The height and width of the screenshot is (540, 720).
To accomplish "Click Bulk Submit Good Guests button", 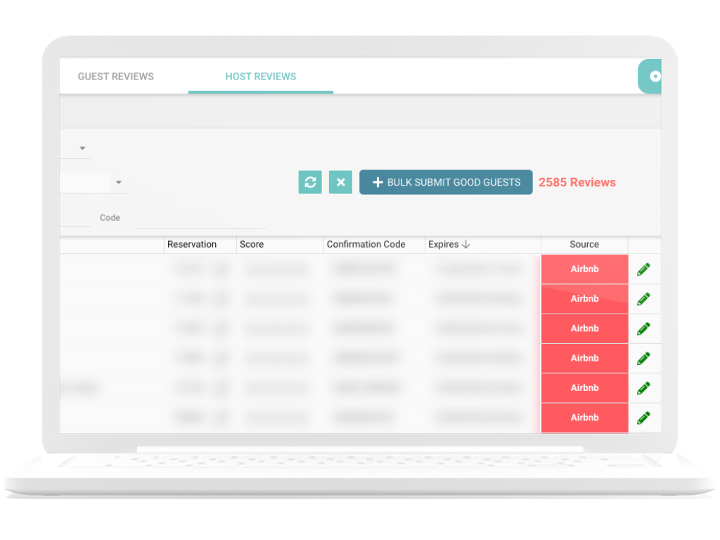I will tap(446, 182).
